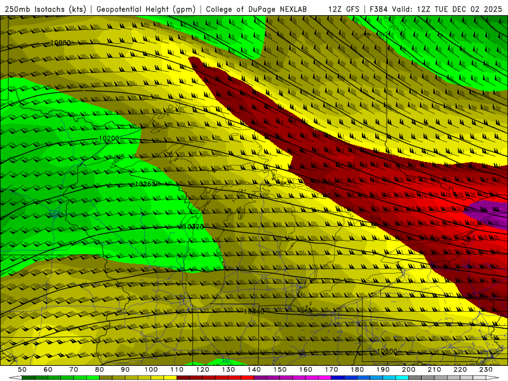The image size is (508, 381).
Task: Click the 10260 height contour label
Action: [x=145, y=184]
